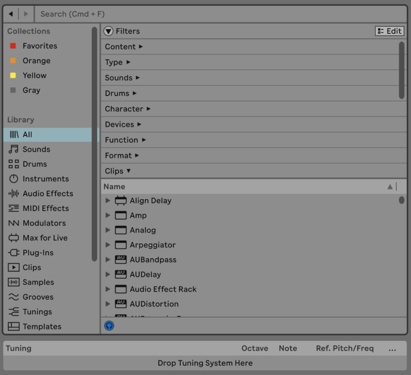Click the Sounds music note icon
The height and width of the screenshot is (375, 411).
point(14,149)
